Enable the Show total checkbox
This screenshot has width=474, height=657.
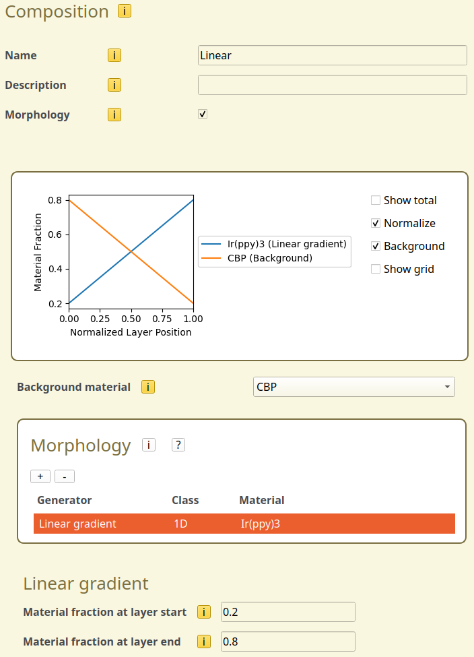coord(376,200)
